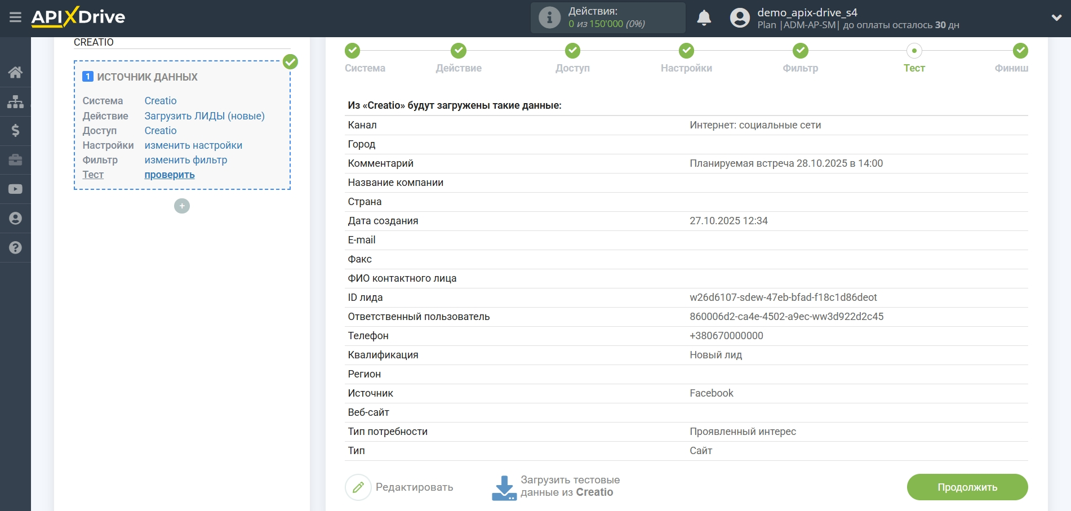Click the ФИО контактного лица label

[x=402, y=278]
